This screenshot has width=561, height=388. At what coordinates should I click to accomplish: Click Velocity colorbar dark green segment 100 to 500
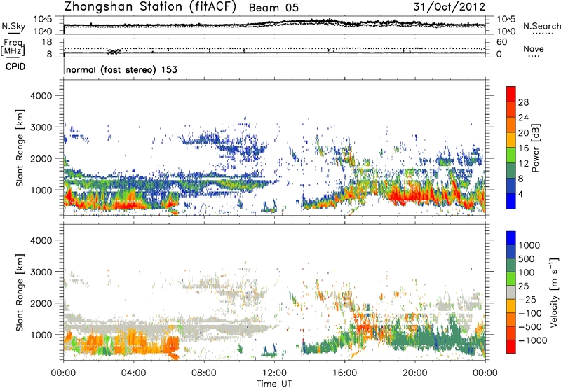(x=511, y=265)
